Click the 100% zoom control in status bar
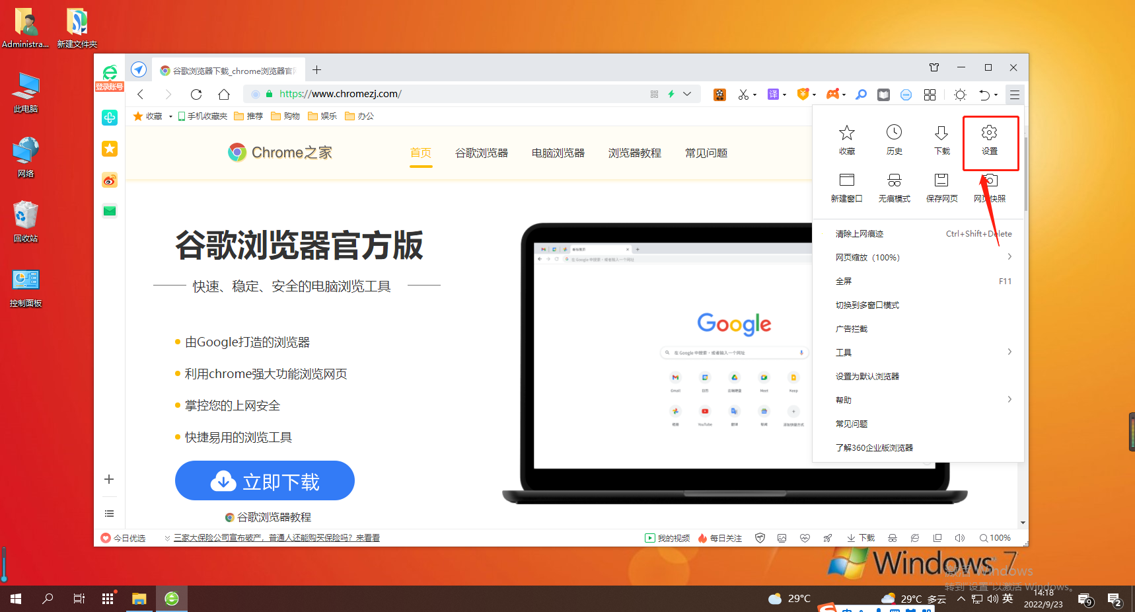 pos(995,538)
